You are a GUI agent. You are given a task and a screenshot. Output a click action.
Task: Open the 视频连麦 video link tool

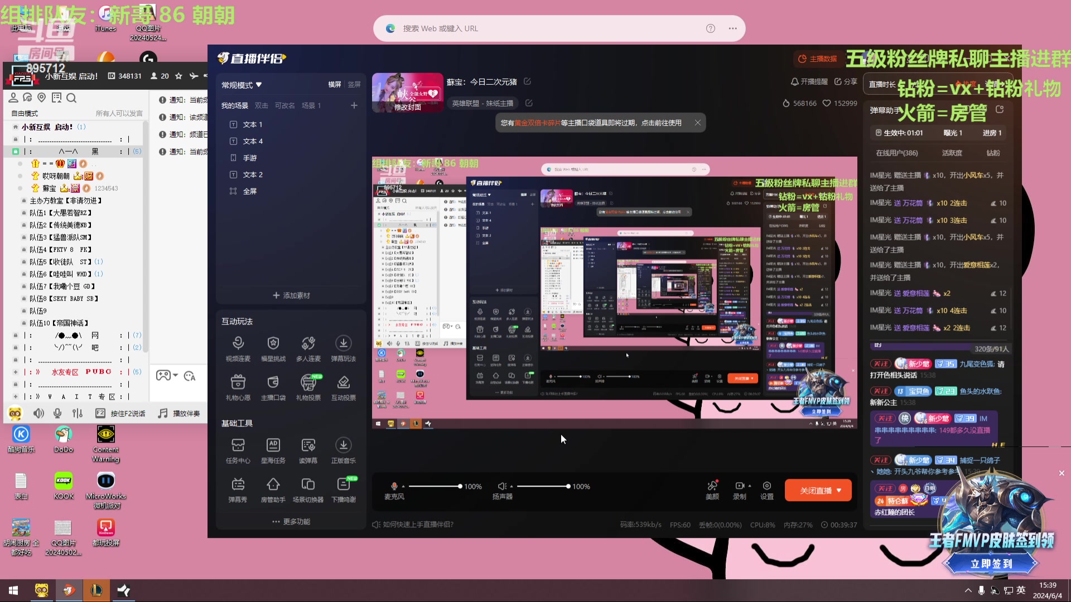point(238,344)
